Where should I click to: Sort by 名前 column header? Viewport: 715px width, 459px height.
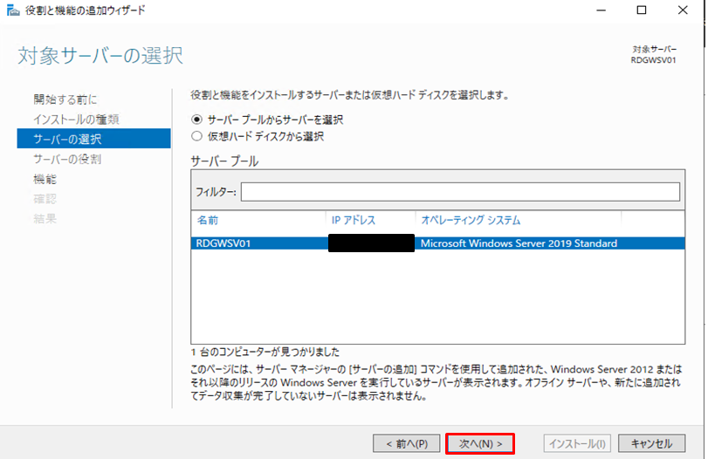(x=208, y=220)
